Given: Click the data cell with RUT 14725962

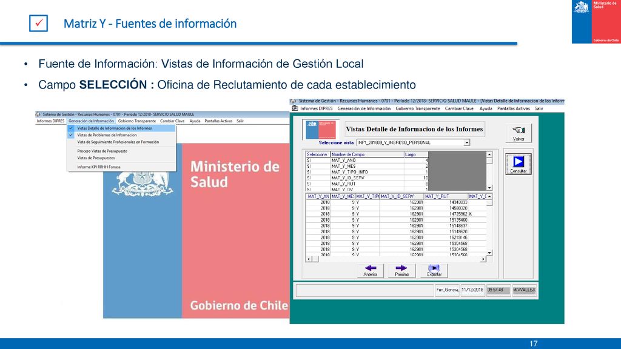Looking at the screenshot, I should coord(446,214).
